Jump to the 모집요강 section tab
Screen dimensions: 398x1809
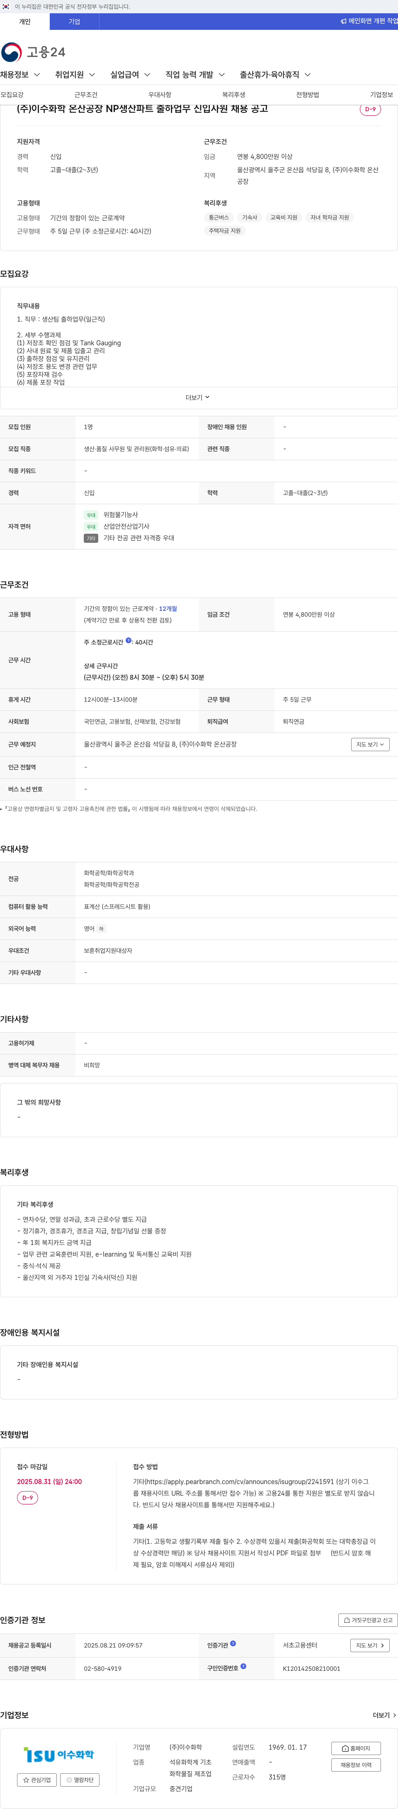(x=12, y=95)
